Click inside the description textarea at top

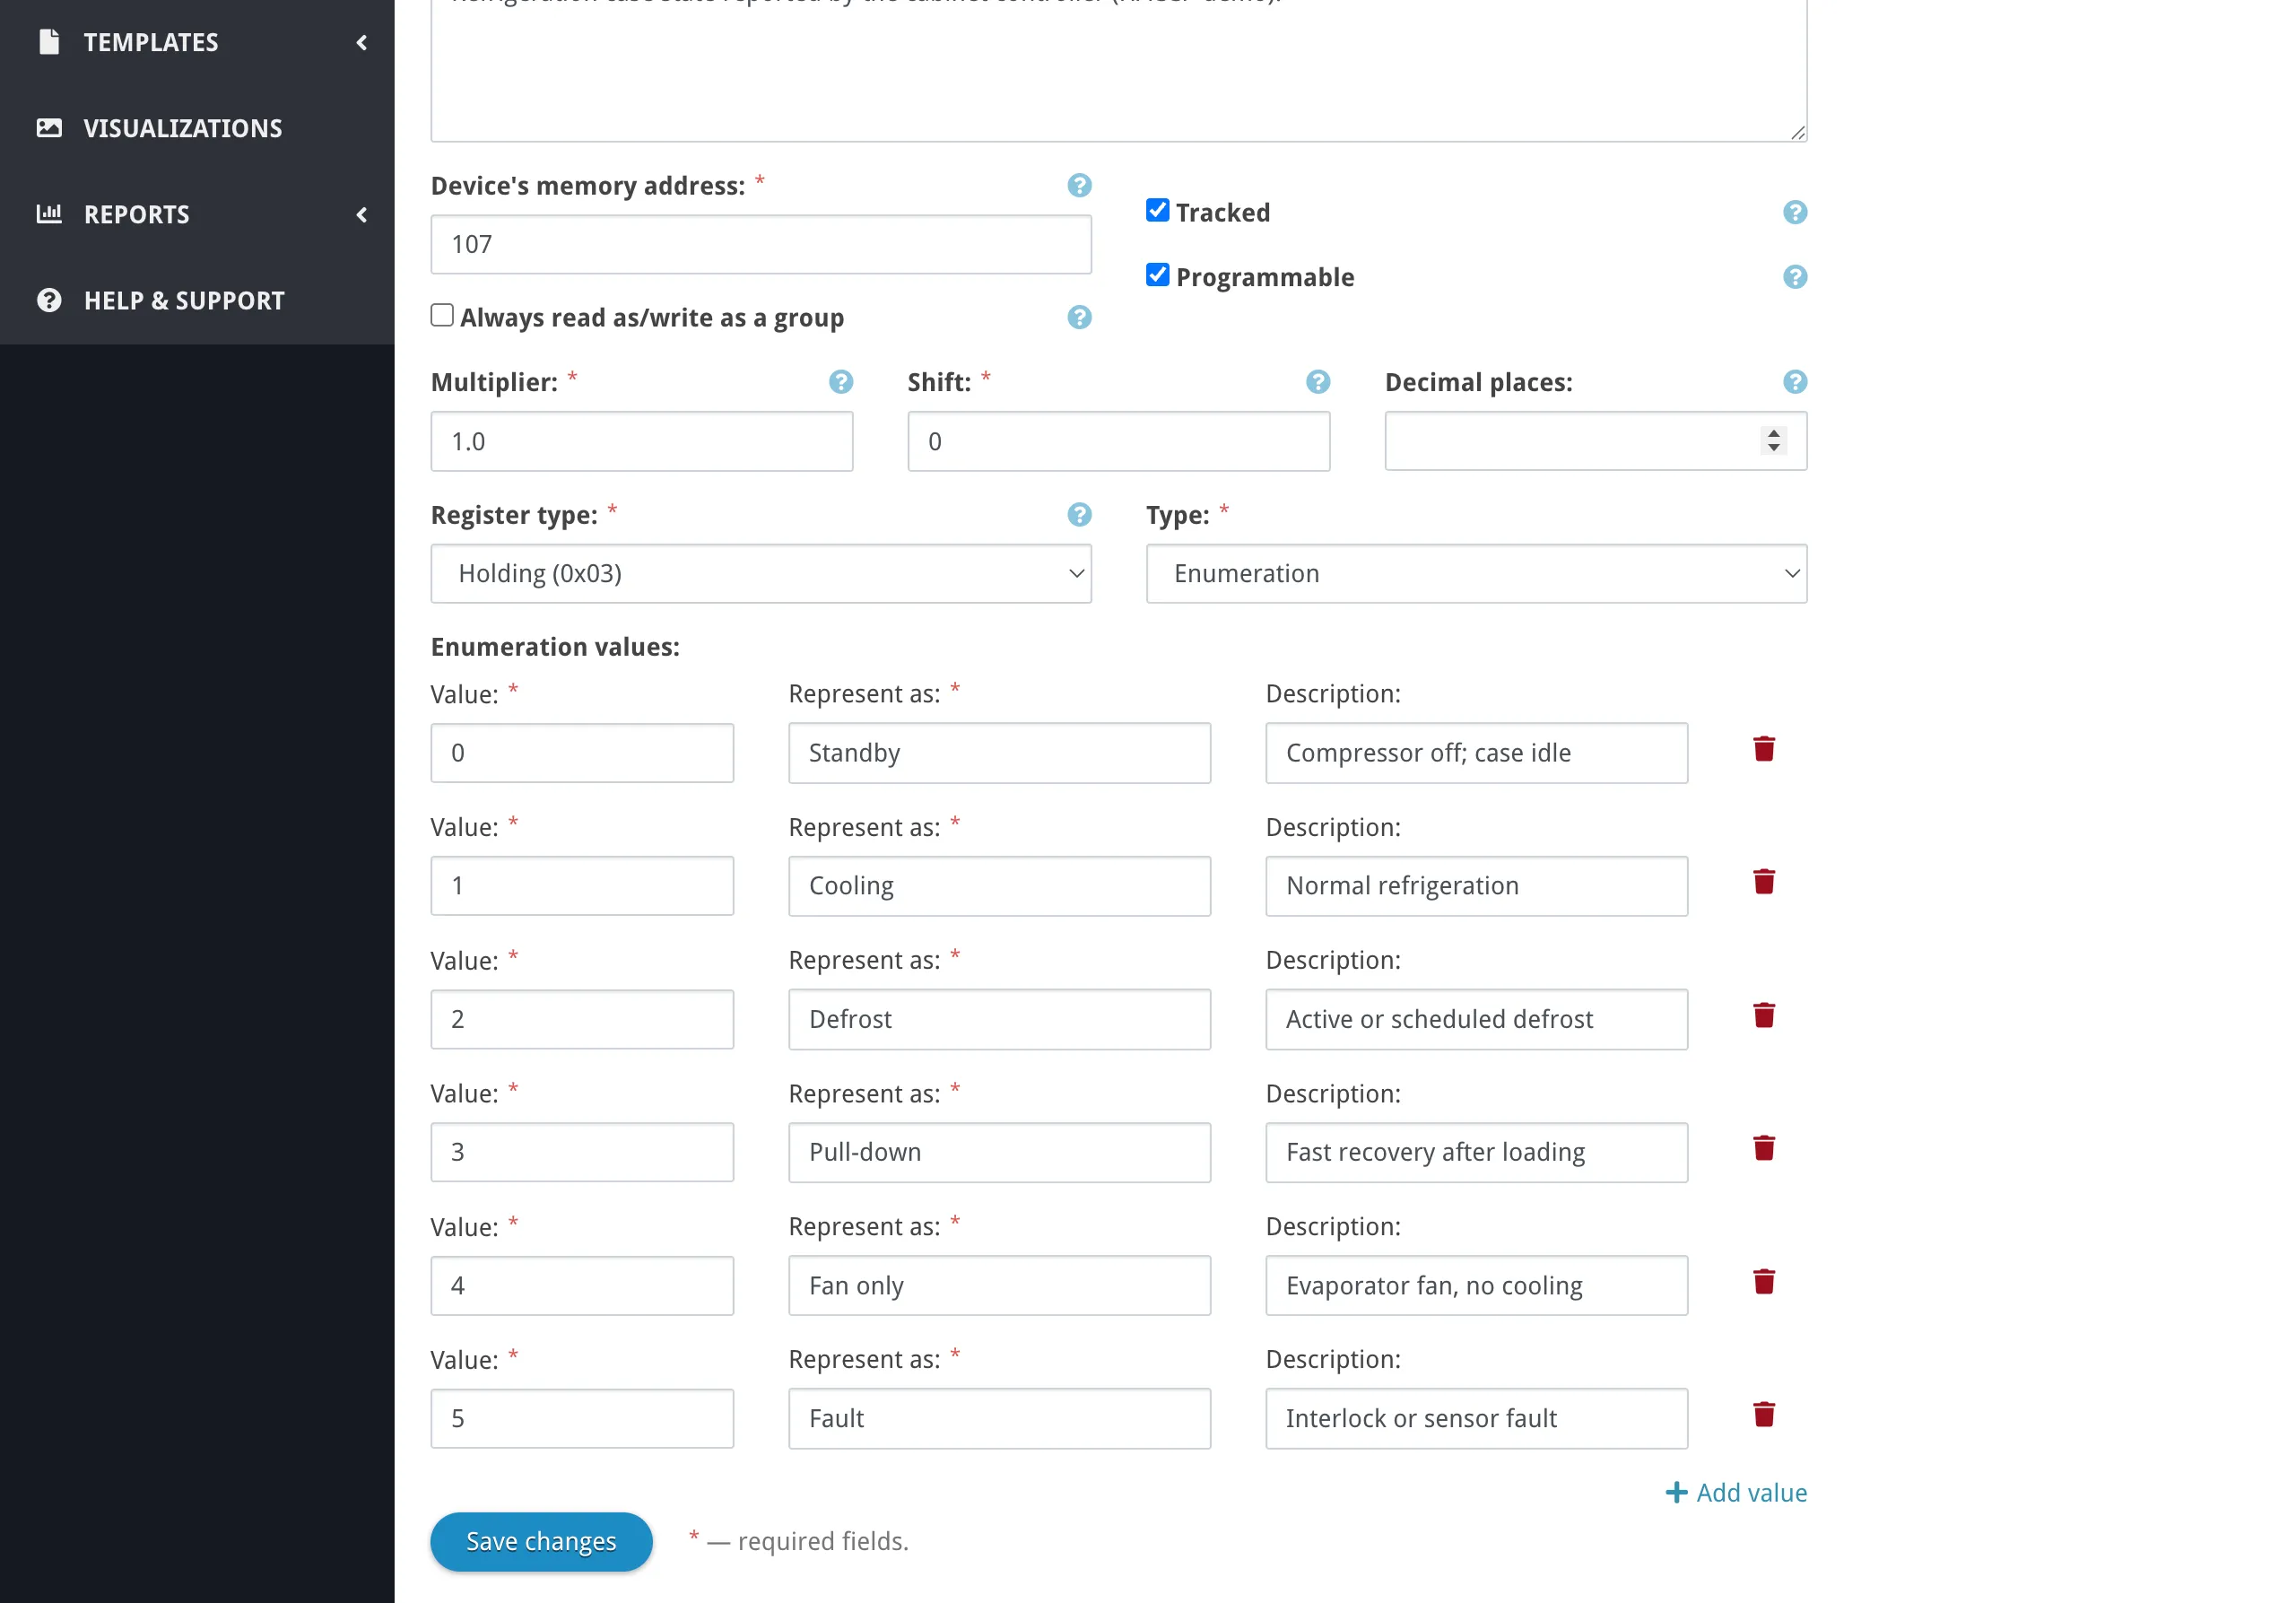pyautogui.click(x=1118, y=70)
